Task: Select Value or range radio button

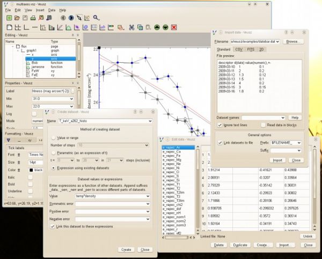Action: tap(53, 138)
